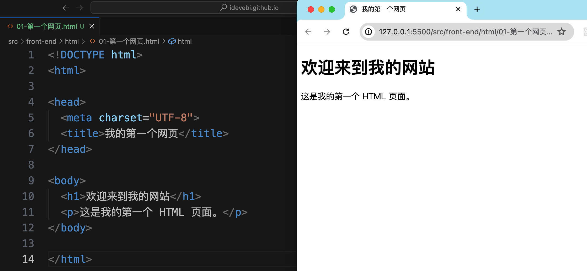Click the cube symbol icon in breadcrumb
The image size is (587, 271).
pos(172,41)
